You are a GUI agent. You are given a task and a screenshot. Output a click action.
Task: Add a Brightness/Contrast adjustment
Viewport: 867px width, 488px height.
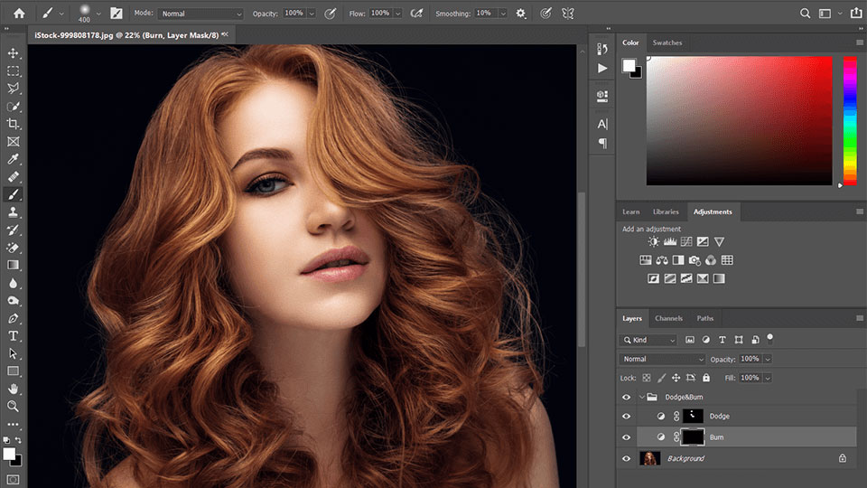point(654,242)
